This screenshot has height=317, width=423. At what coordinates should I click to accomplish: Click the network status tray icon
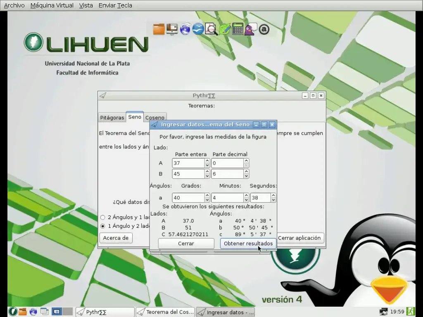384,312
